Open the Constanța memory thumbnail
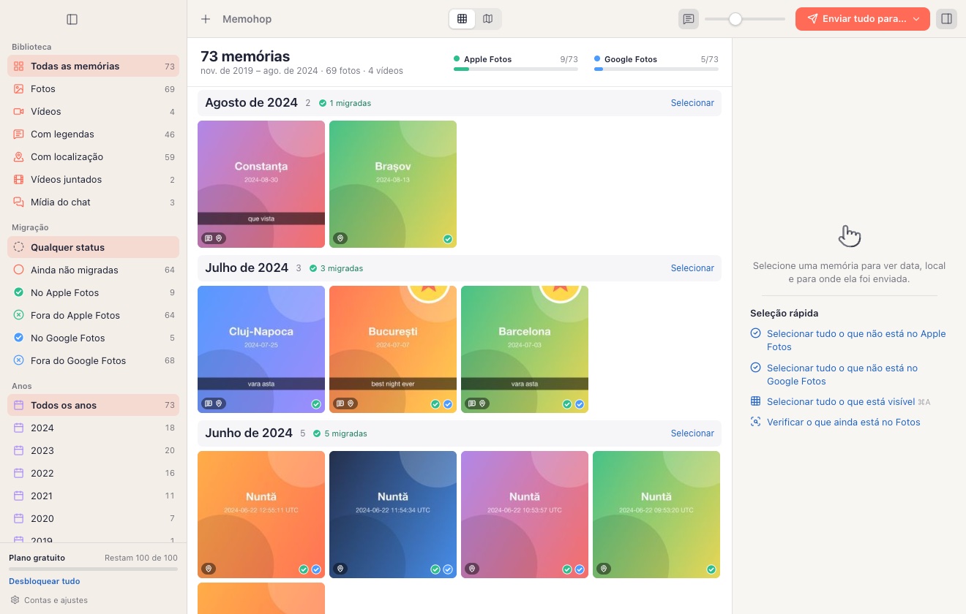The image size is (966, 614). pyautogui.click(x=261, y=184)
